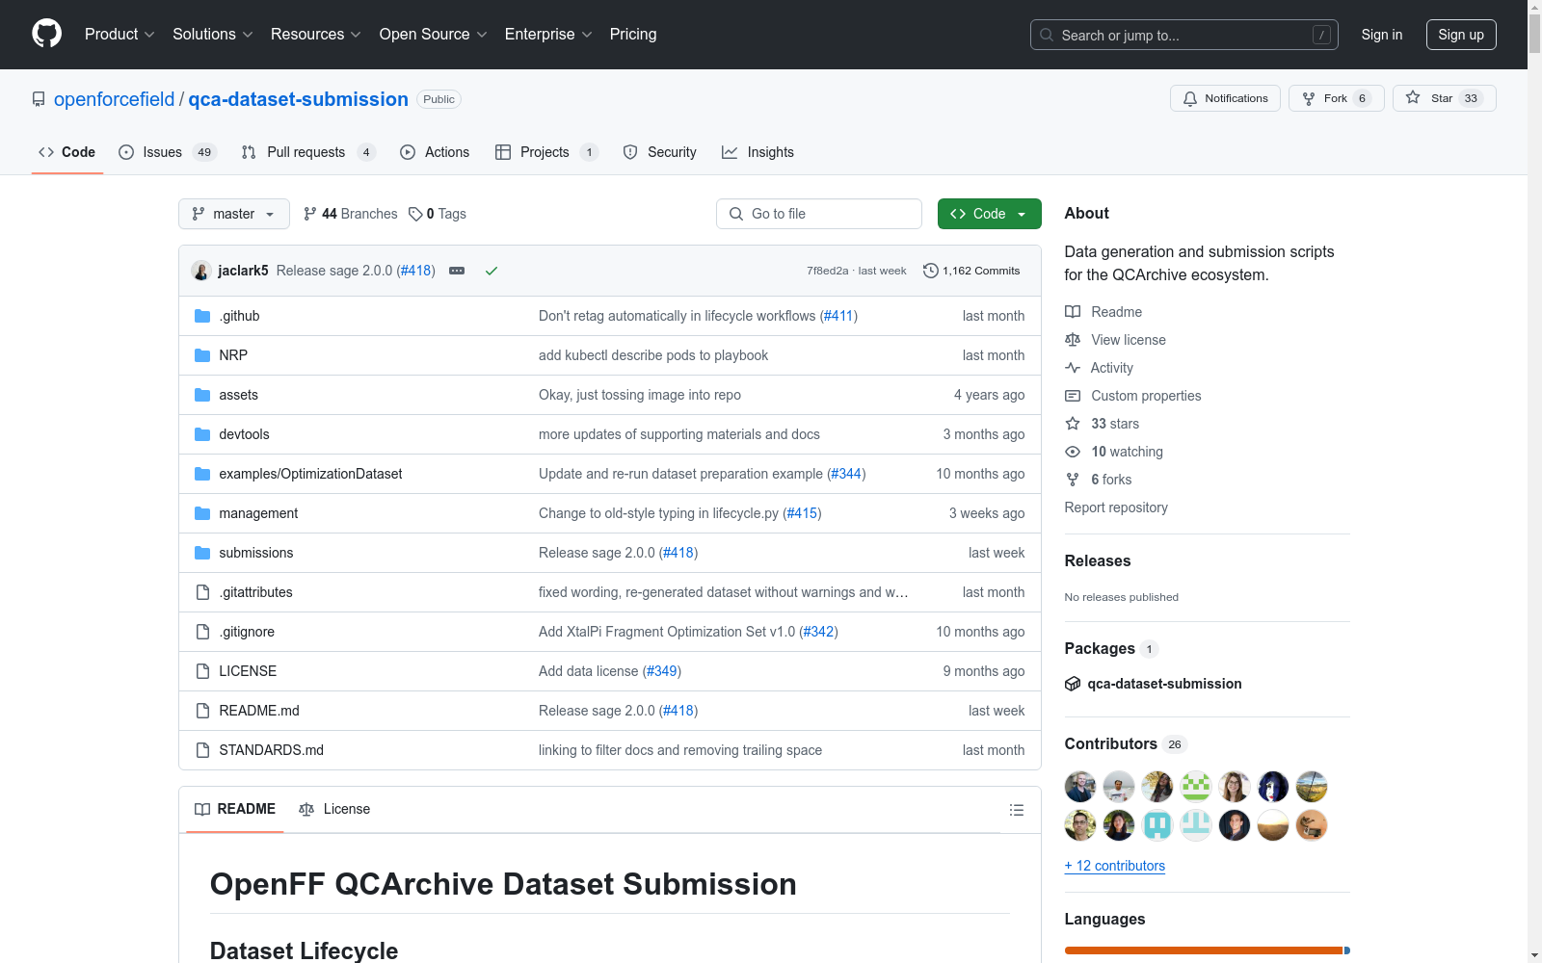
Task: Open the Solutions dropdown menu
Action: pyautogui.click(x=213, y=35)
